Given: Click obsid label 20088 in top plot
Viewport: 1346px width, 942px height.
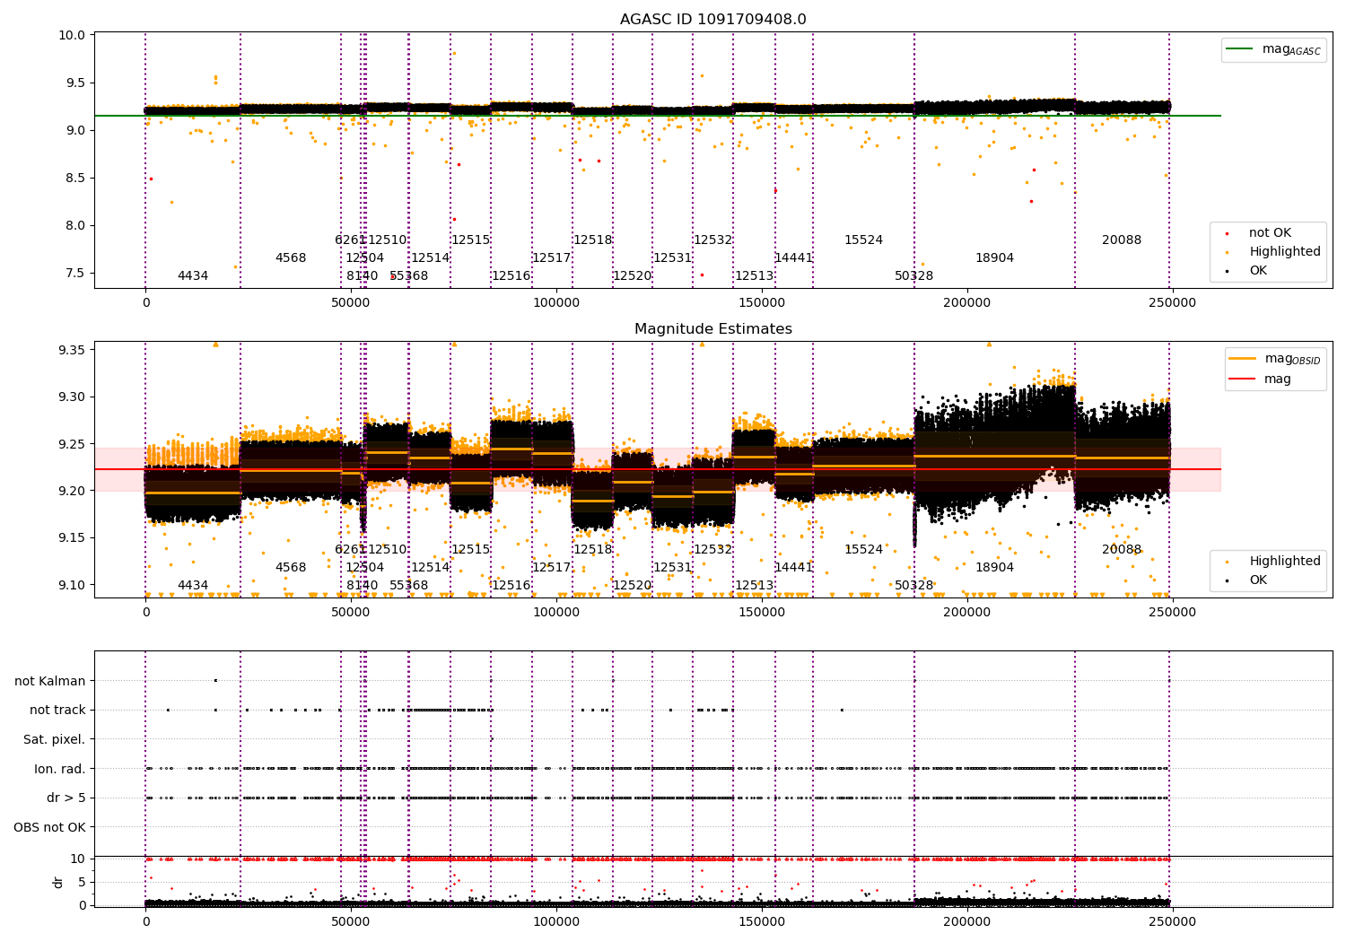Looking at the screenshot, I should tap(1122, 240).
